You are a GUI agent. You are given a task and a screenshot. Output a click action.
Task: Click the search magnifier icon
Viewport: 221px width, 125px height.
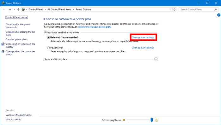pos(216,10)
